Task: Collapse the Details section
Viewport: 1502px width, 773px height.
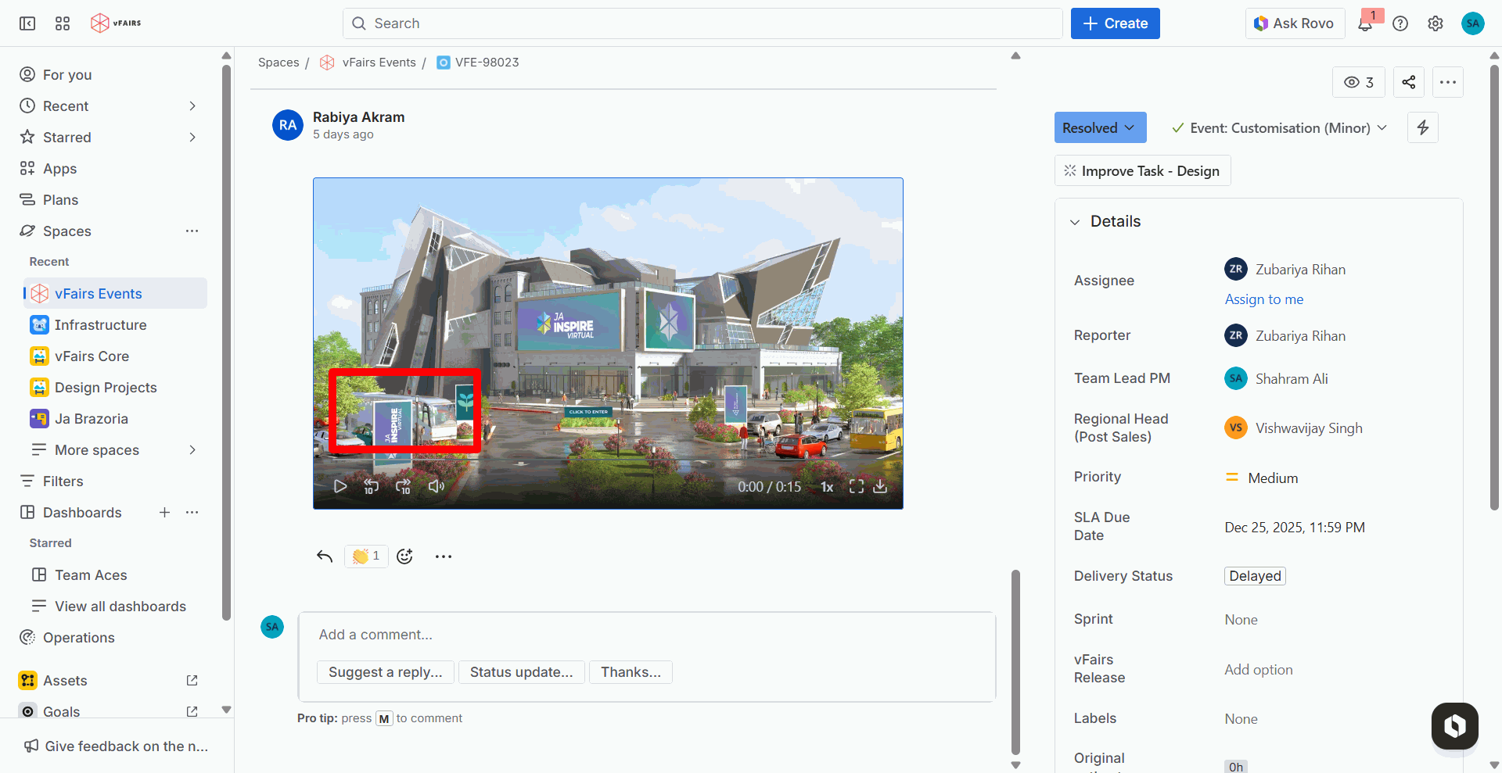Action: click(x=1075, y=222)
